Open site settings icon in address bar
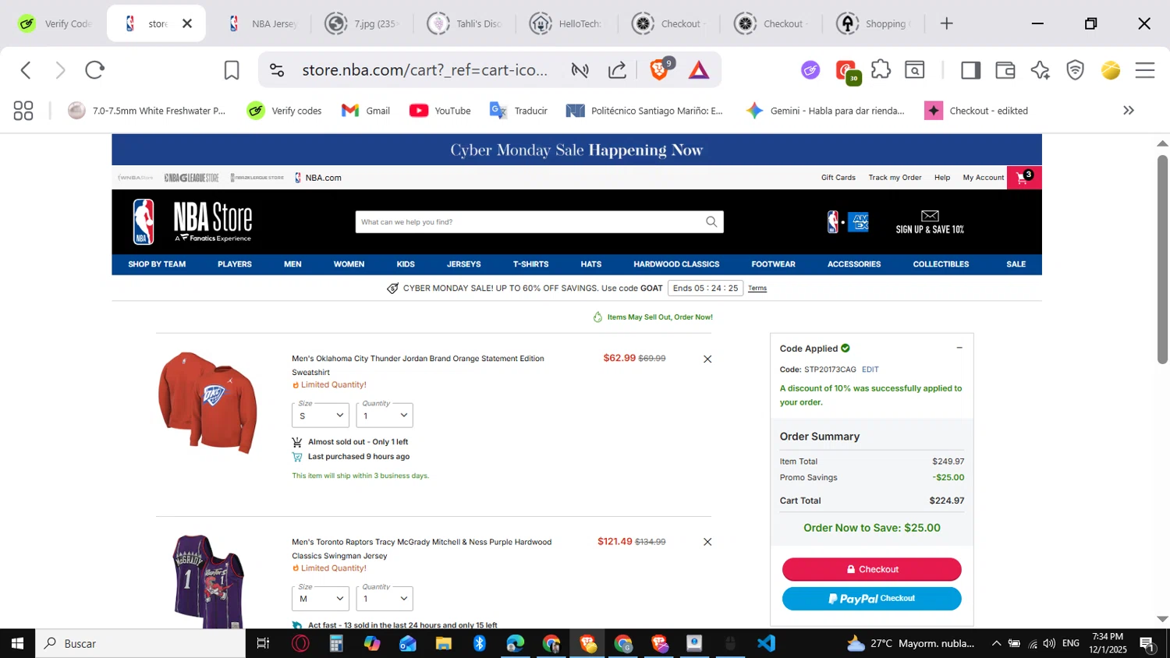The width and height of the screenshot is (1170, 658). 277,70
